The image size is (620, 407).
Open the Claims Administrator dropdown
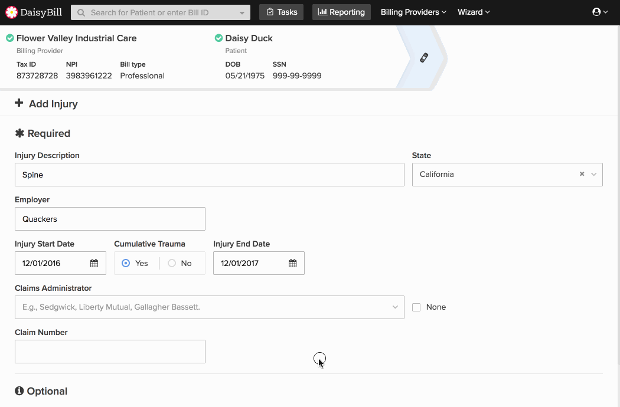(x=210, y=307)
